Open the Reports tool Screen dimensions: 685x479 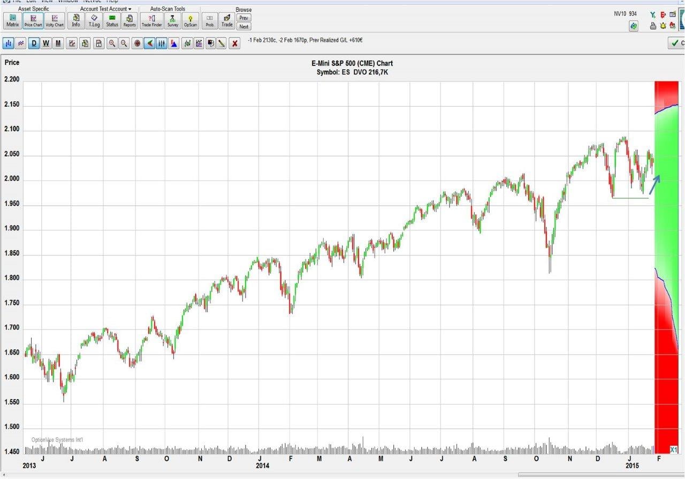coord(130,20)
